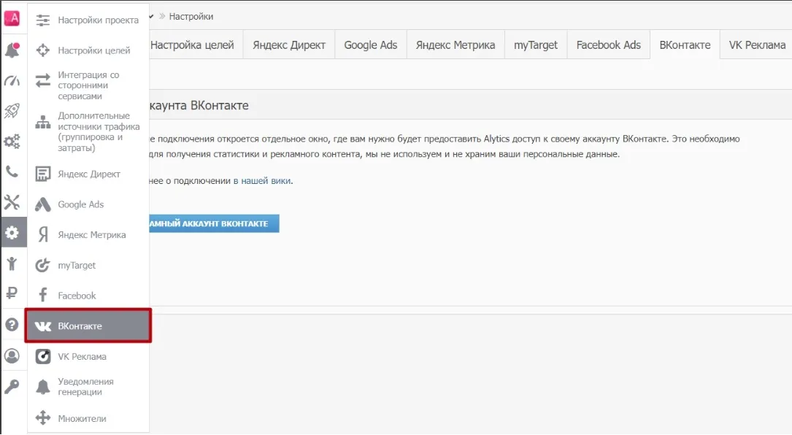Screen dimensions: 792x435
Task: Select Яндекс Директ in side menu
Action: point(88,174)
